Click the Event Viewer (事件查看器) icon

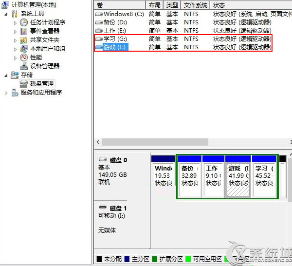(23, 31)
